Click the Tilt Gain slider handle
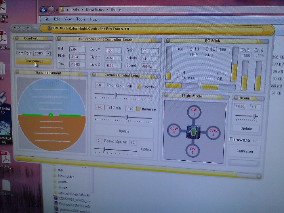Viewport: 284px width, 213px height. coord(127,117)
